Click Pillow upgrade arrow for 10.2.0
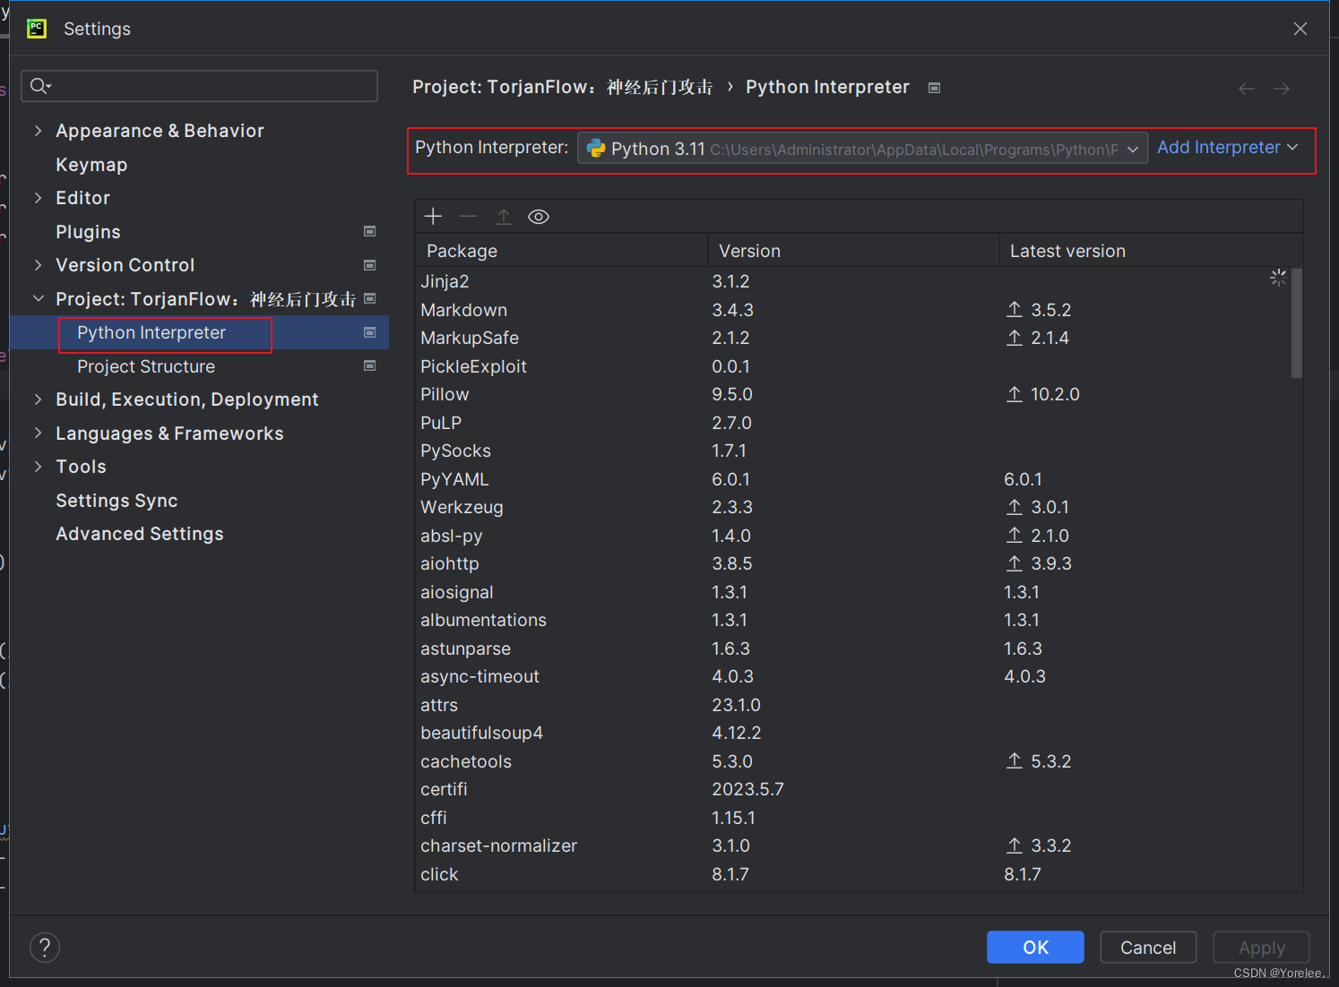 (1014, 394)
